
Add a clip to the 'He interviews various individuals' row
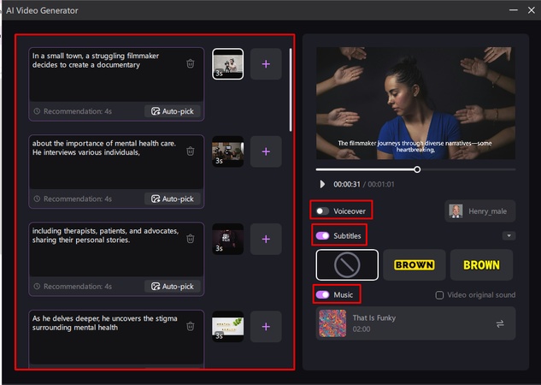tap(266, 151)
